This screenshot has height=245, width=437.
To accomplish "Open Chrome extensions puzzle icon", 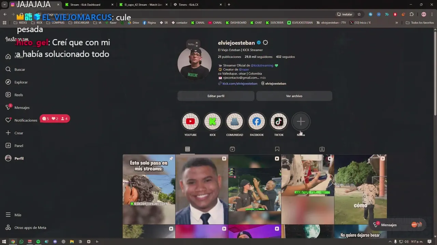I will [411, 14].
